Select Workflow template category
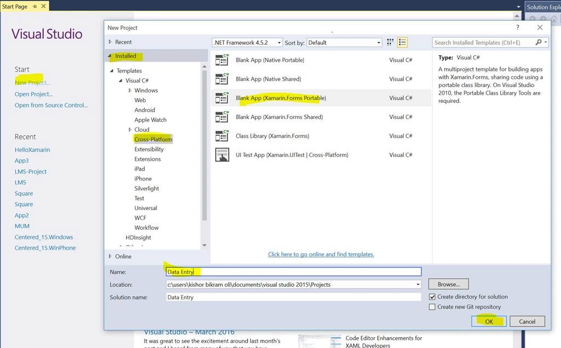The height and width of the screenshot is (348, 561). [x=146, y=228]
